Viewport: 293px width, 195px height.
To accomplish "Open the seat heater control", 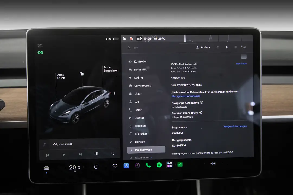I will point(96,166).
